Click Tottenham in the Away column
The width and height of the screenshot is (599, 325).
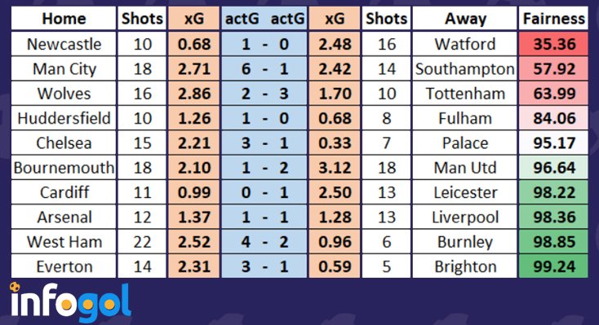pyautogui.click(x=464, y=94)
